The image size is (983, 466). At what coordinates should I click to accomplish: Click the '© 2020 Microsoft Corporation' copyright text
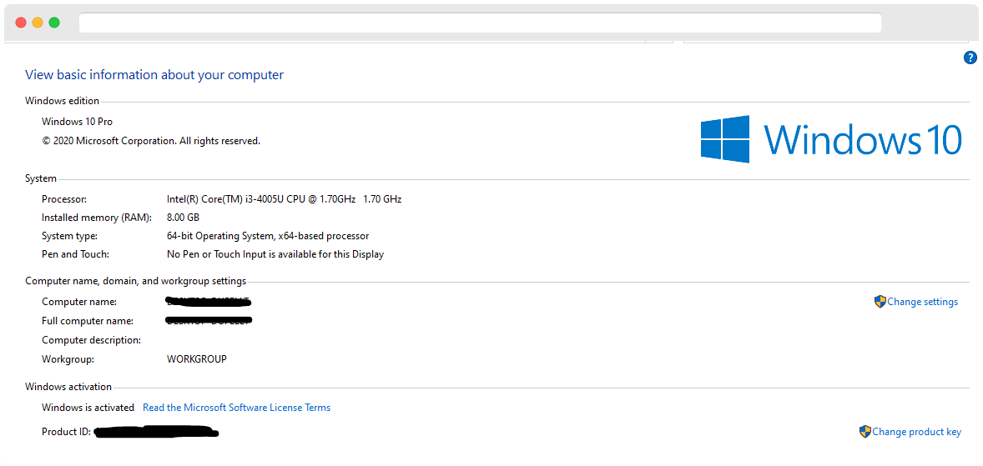pos(151,141)
